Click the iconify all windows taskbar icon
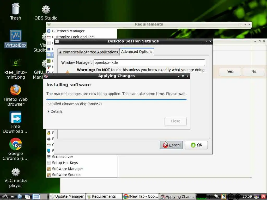This screenshot has width=267, height=200. pos(27,197)
